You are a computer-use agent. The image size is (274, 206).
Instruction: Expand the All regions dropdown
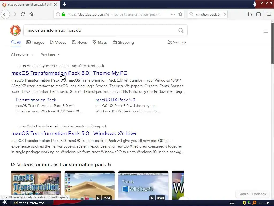[x=22, y=54]
